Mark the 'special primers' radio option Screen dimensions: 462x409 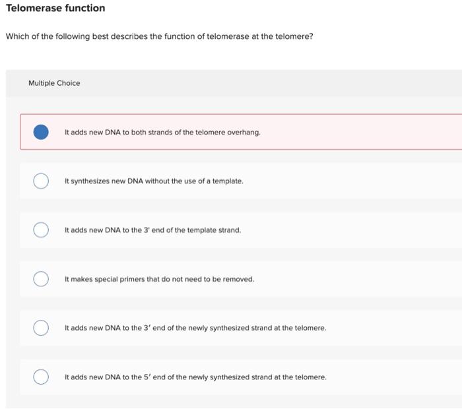41,279
